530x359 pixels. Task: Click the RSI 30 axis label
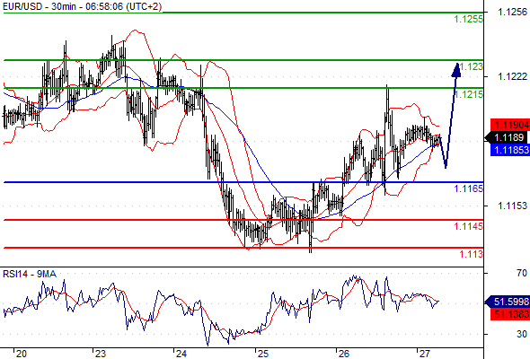(x=522, y=334)
